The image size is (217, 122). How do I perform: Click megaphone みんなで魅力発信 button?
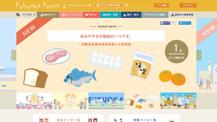109,5
